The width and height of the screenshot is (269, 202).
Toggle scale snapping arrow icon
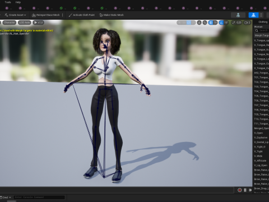234,22
